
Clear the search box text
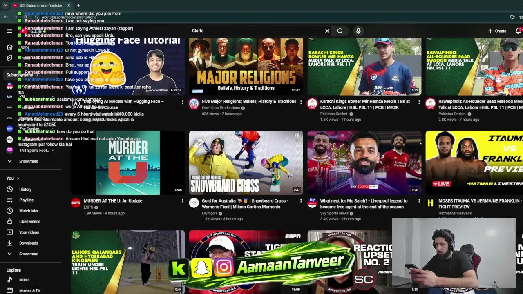[x=327, y=31]
